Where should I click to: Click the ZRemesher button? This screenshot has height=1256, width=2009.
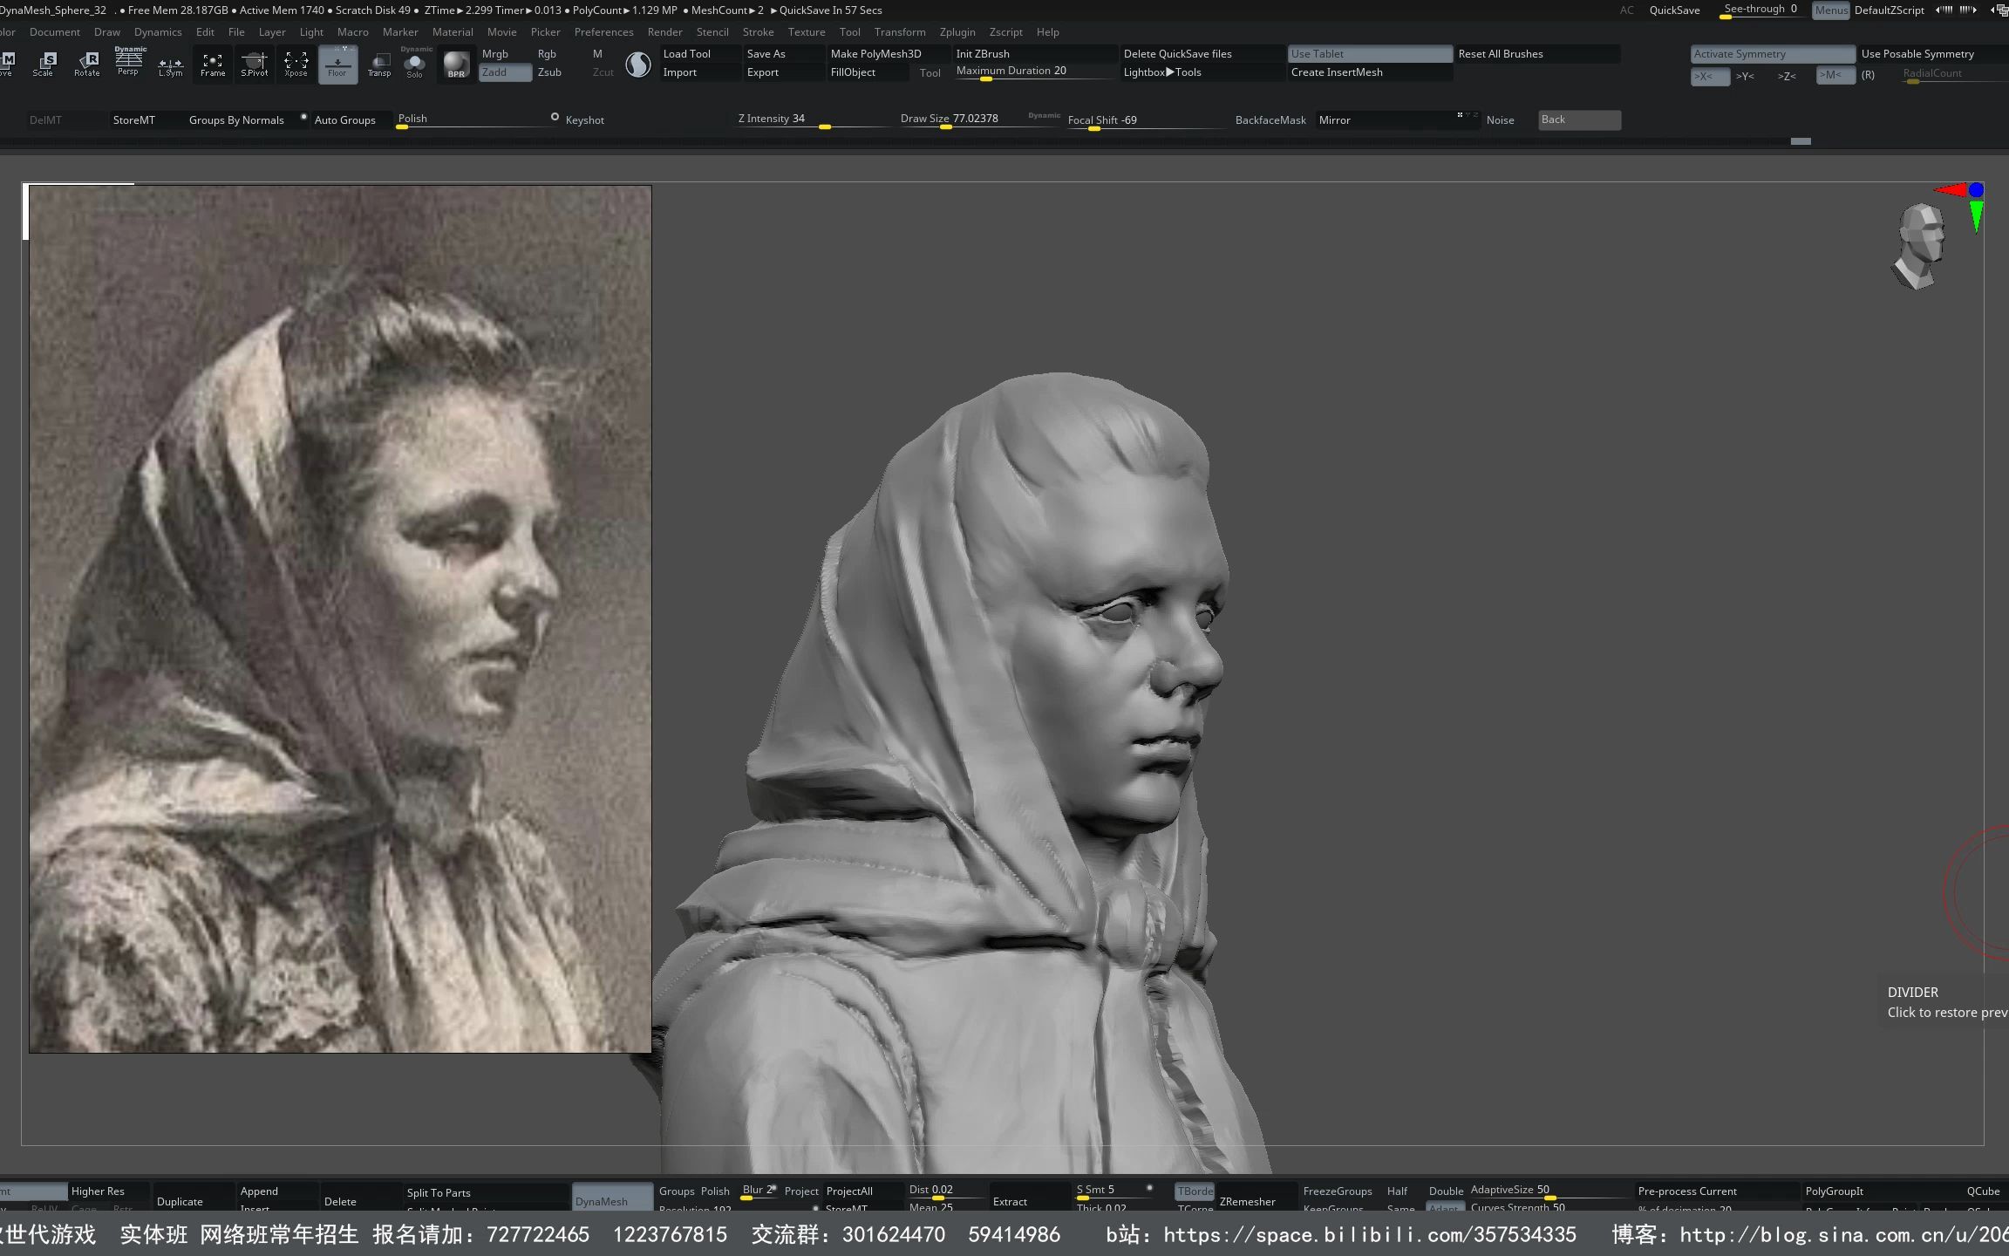pos(1247,1203)
